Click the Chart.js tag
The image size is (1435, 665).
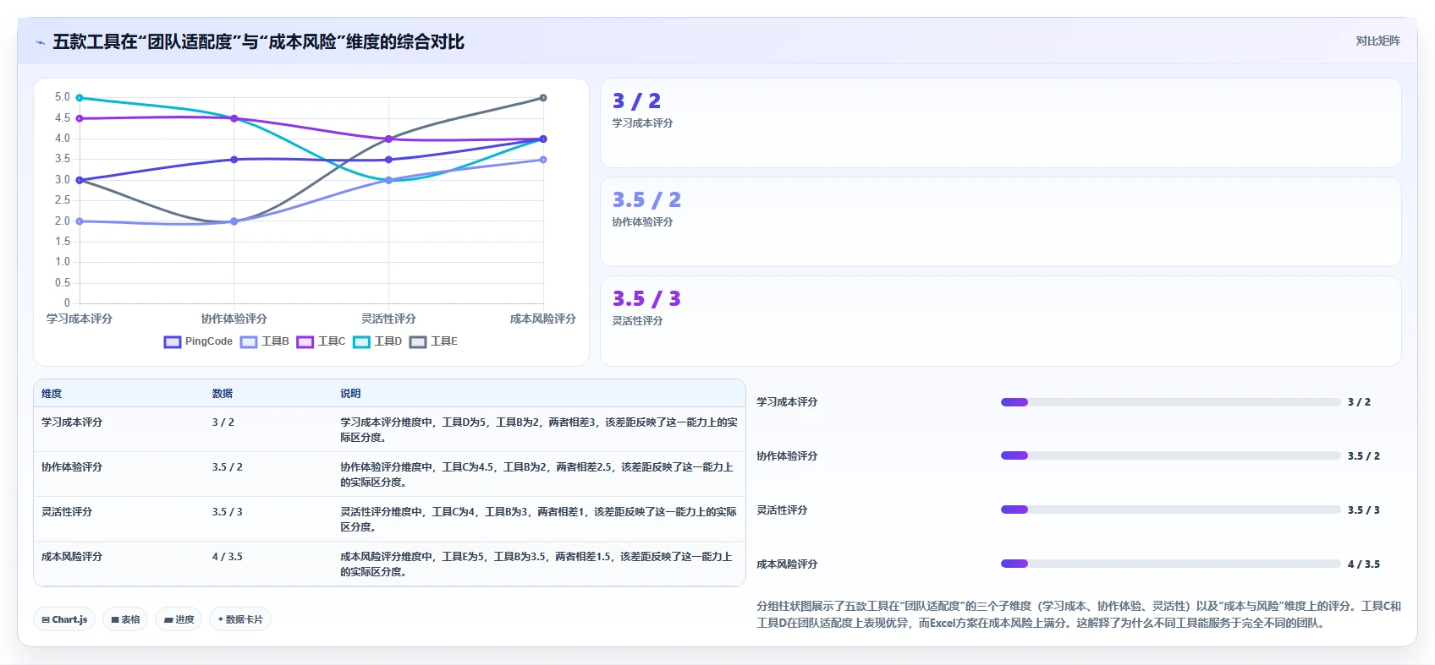point(64,619)
